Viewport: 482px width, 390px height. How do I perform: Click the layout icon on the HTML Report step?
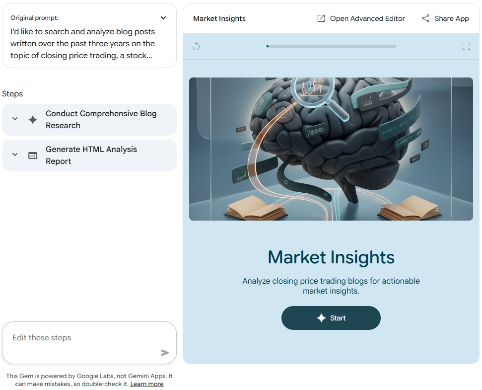(x=33, y=156)
